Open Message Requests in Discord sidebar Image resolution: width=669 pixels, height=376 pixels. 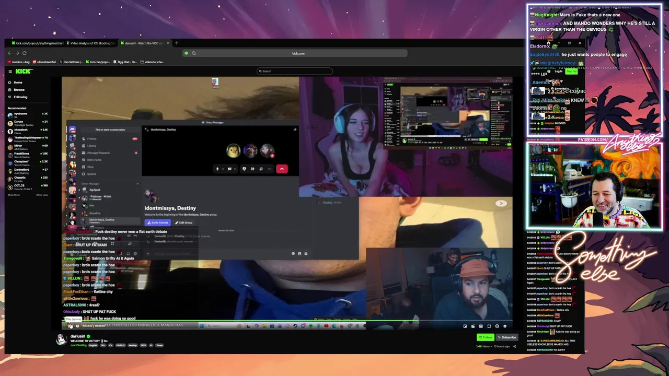pyautogui.click(x=110, y=153)
